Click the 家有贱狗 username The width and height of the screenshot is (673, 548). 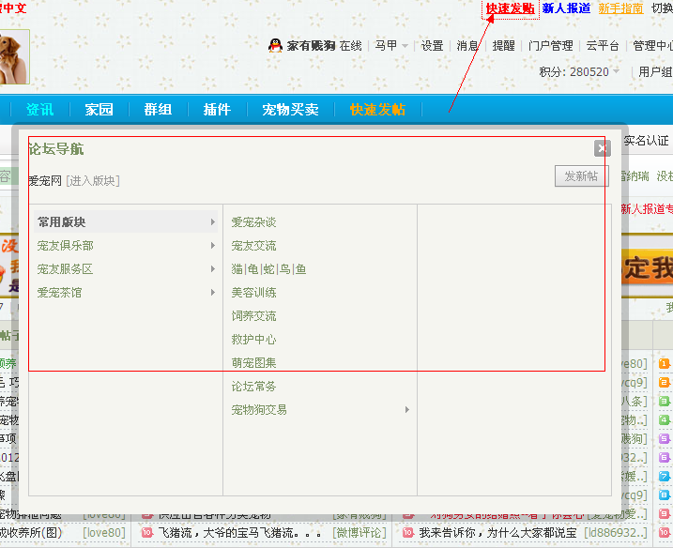[x=312, y=45]
